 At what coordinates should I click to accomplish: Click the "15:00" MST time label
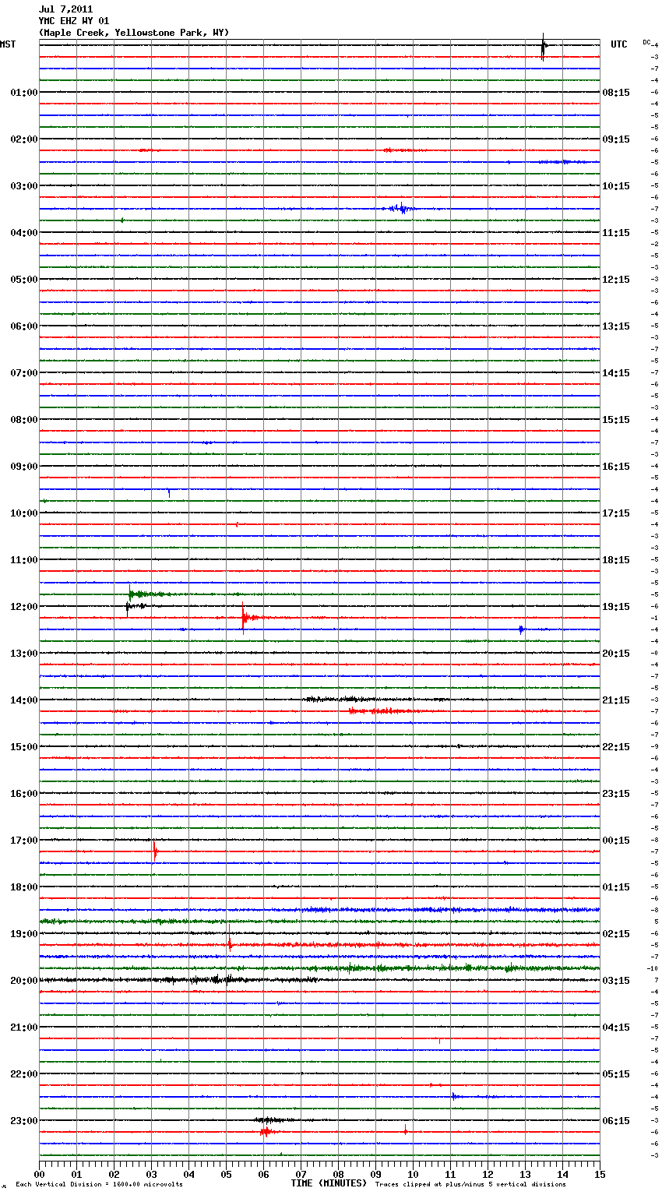tap(24, 746)
